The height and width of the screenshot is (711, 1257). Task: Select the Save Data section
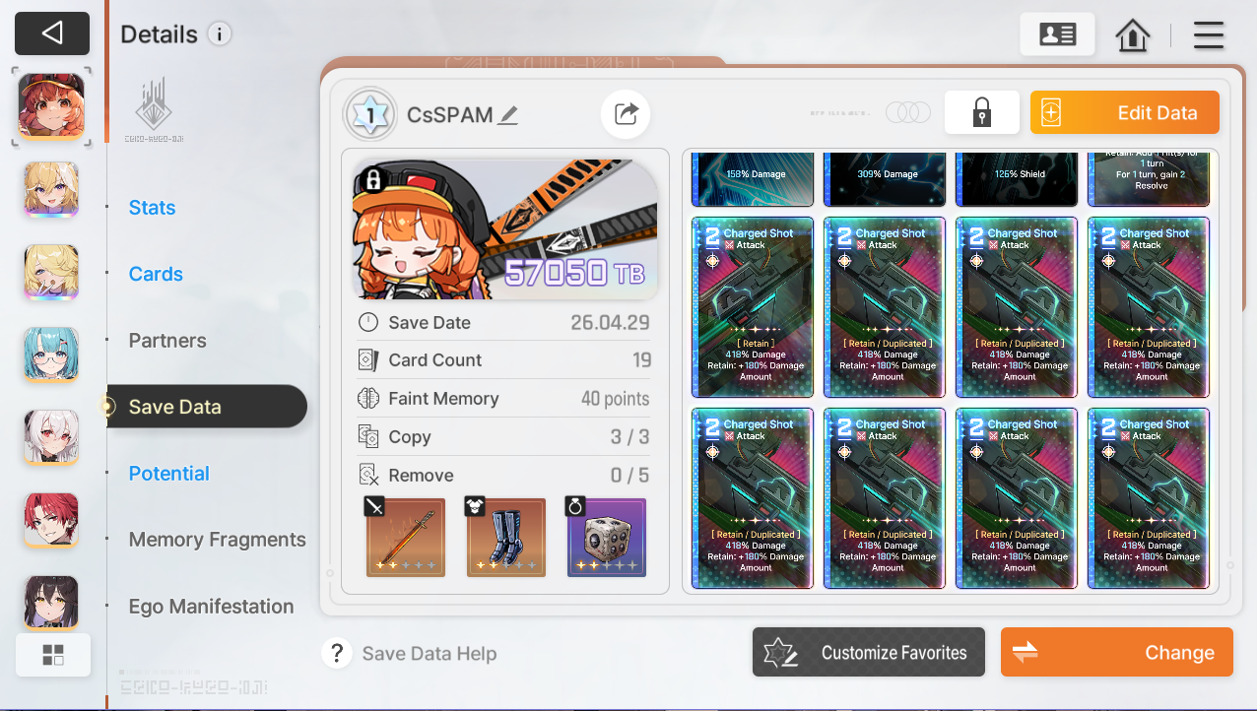click(207, 407)
